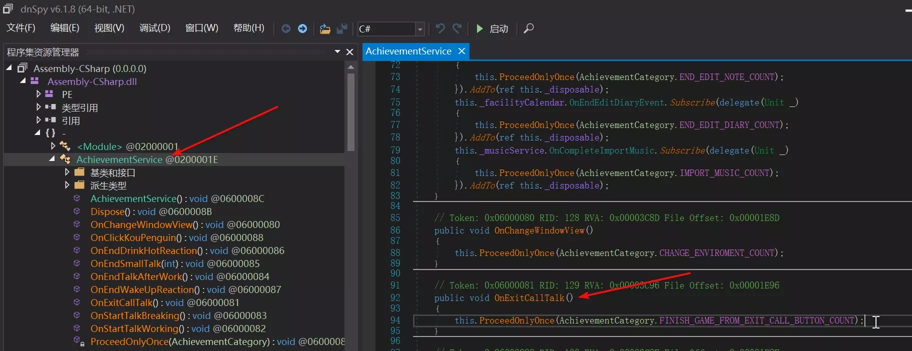Open the C# language dropdown

(420, 29)
